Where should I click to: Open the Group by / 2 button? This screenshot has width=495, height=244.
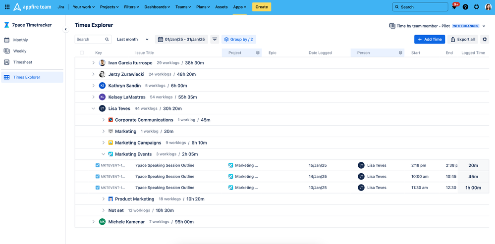pyautogui.click(x=239, y=40)
